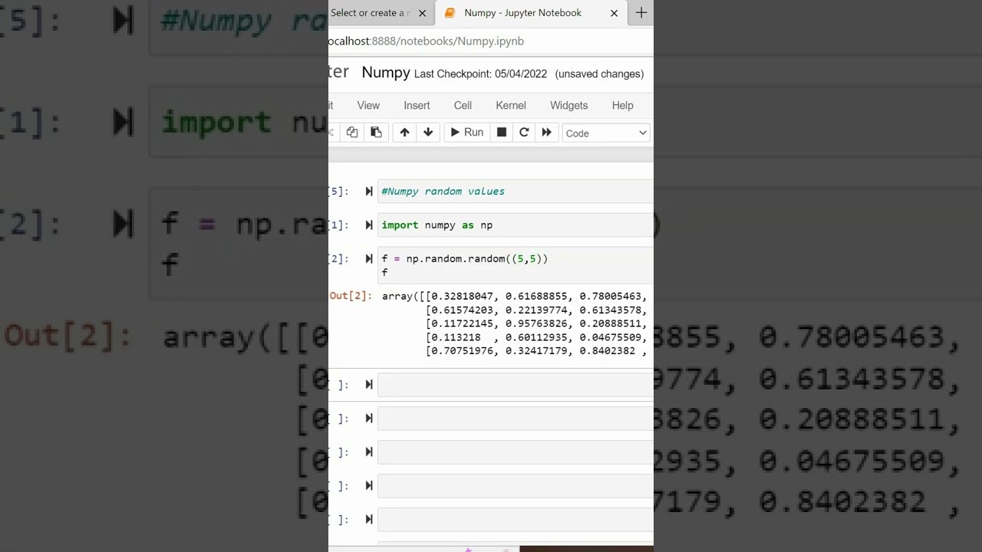Click output value 0.22139774
Viewport: 982px width, 552px height.
(536, 310)
